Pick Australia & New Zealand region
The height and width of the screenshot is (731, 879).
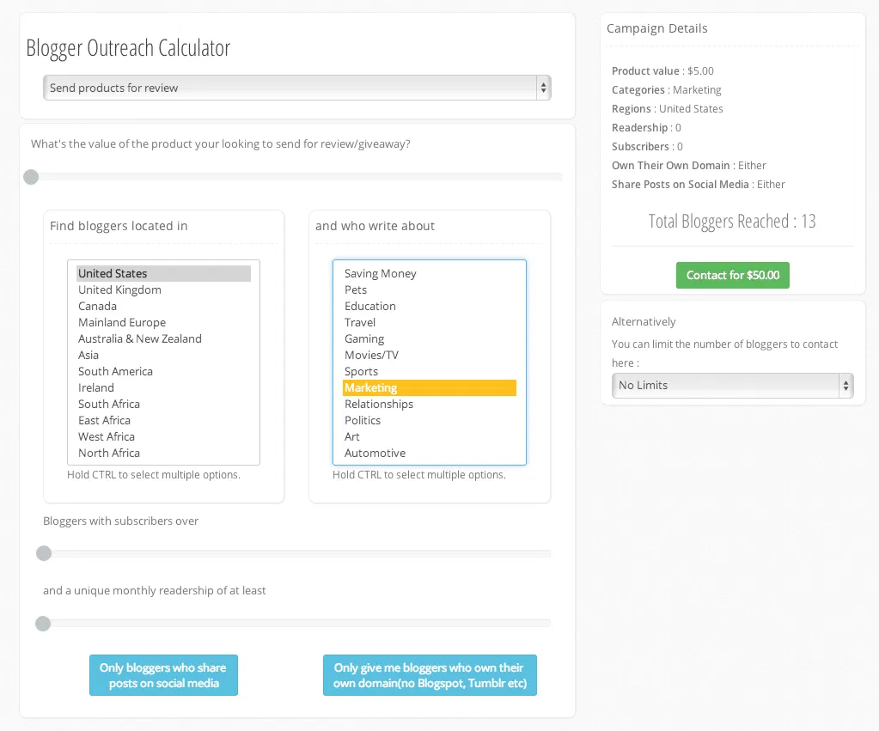coord(139,338)
